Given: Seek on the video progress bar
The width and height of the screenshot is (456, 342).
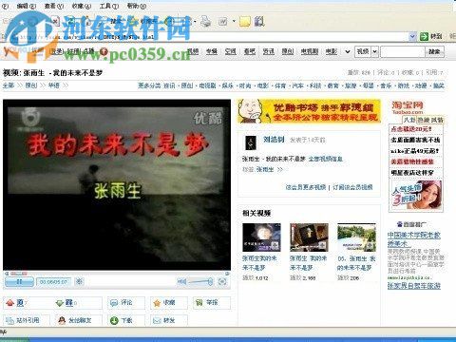Looking at the screenshot, I should pos(116,274).
